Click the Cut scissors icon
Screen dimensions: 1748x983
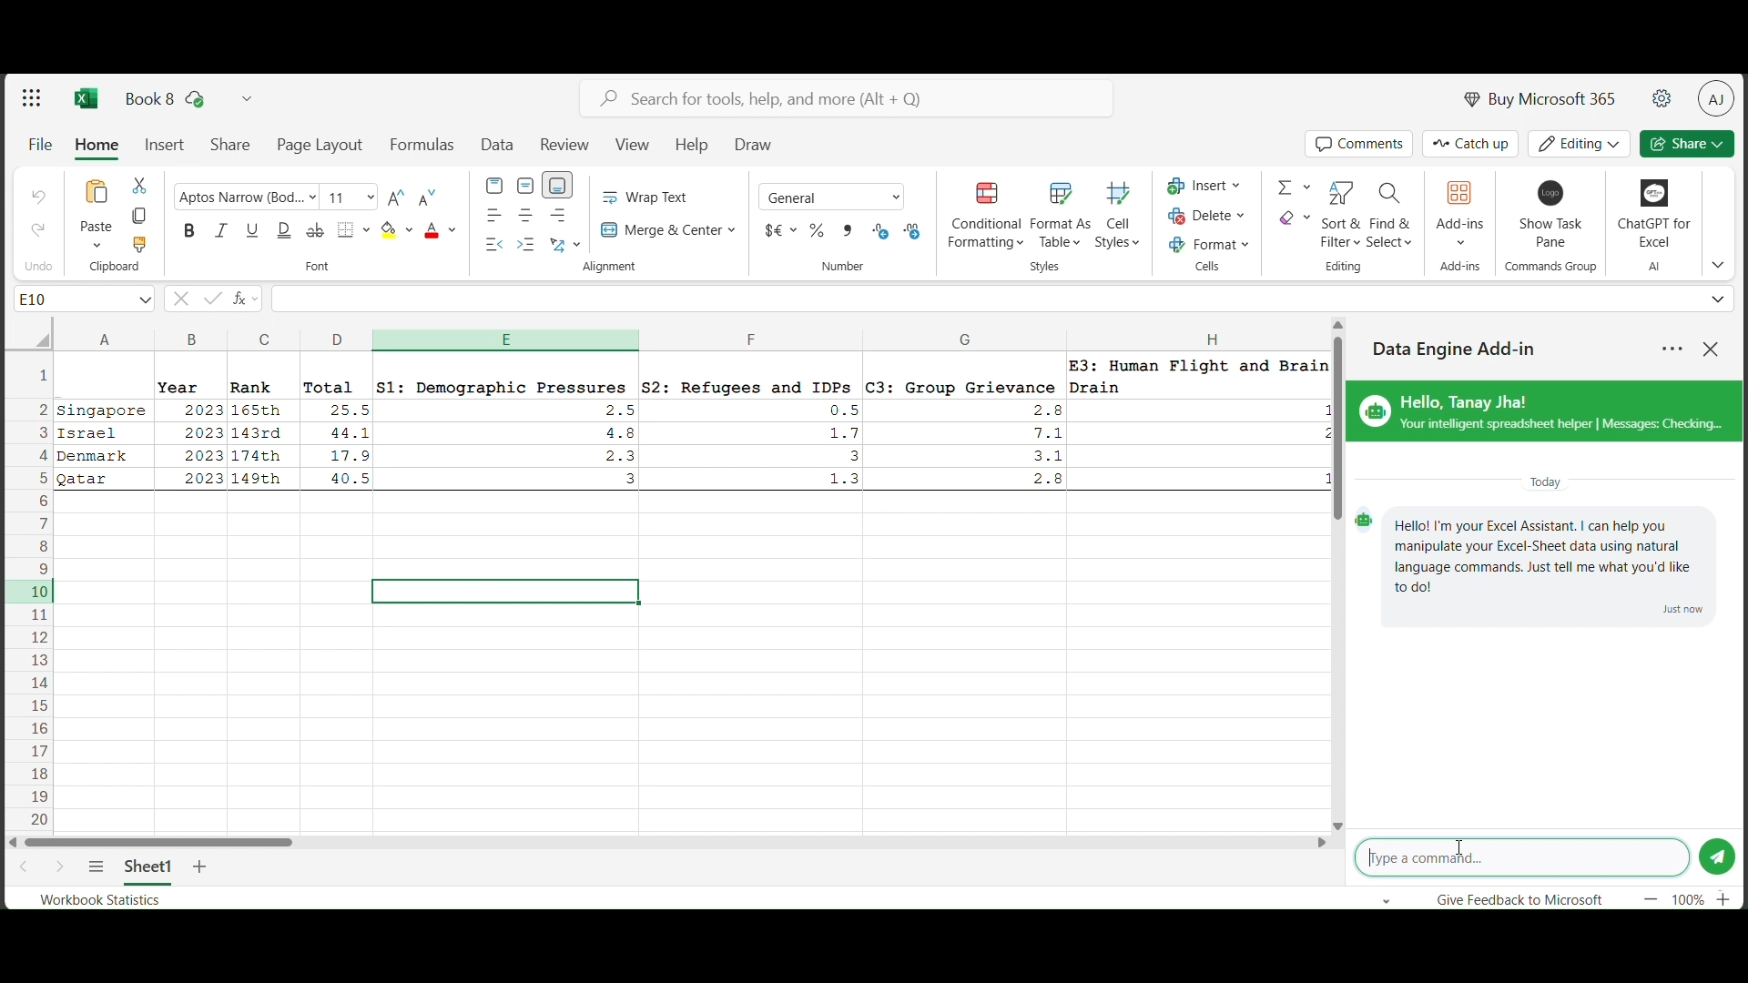(x=139, y=186)
